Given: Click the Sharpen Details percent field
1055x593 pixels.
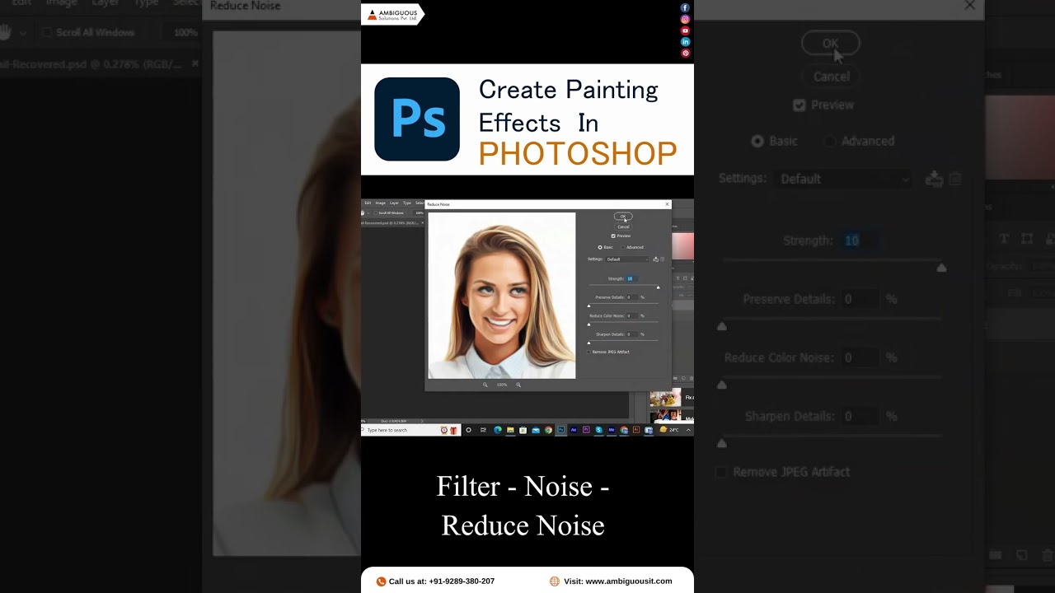Looking at the screenshot, I should (632, 334).
